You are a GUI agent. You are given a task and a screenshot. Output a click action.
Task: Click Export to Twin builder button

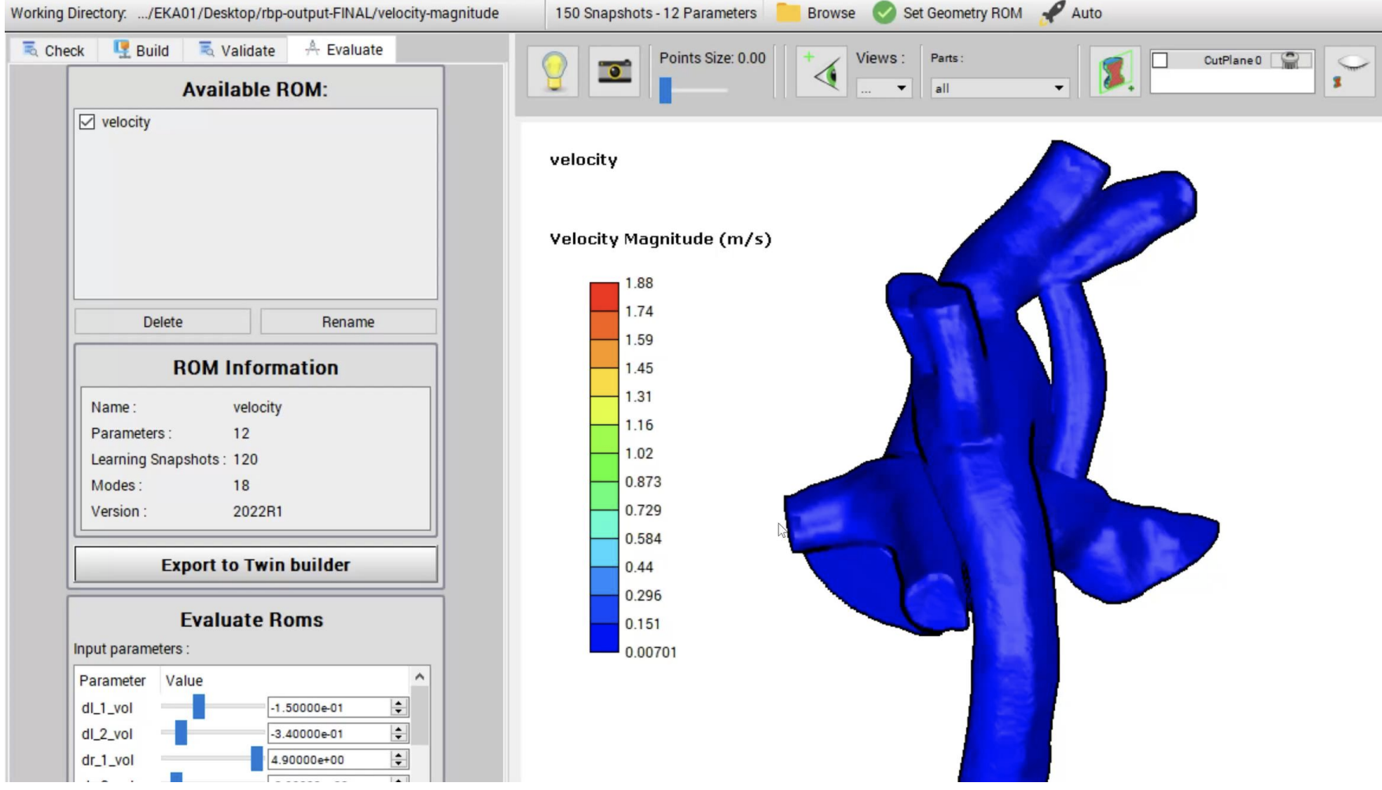(255, 565)
